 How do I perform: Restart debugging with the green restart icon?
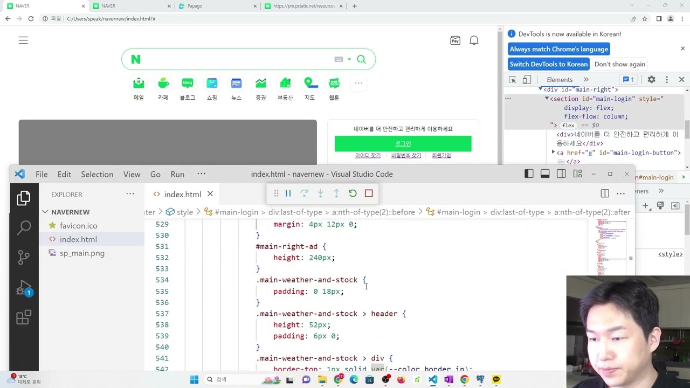coord(353,193)
